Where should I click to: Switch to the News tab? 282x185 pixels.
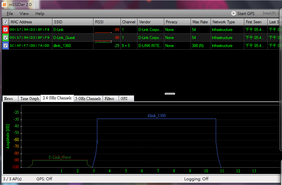click(x=10, y=99)
